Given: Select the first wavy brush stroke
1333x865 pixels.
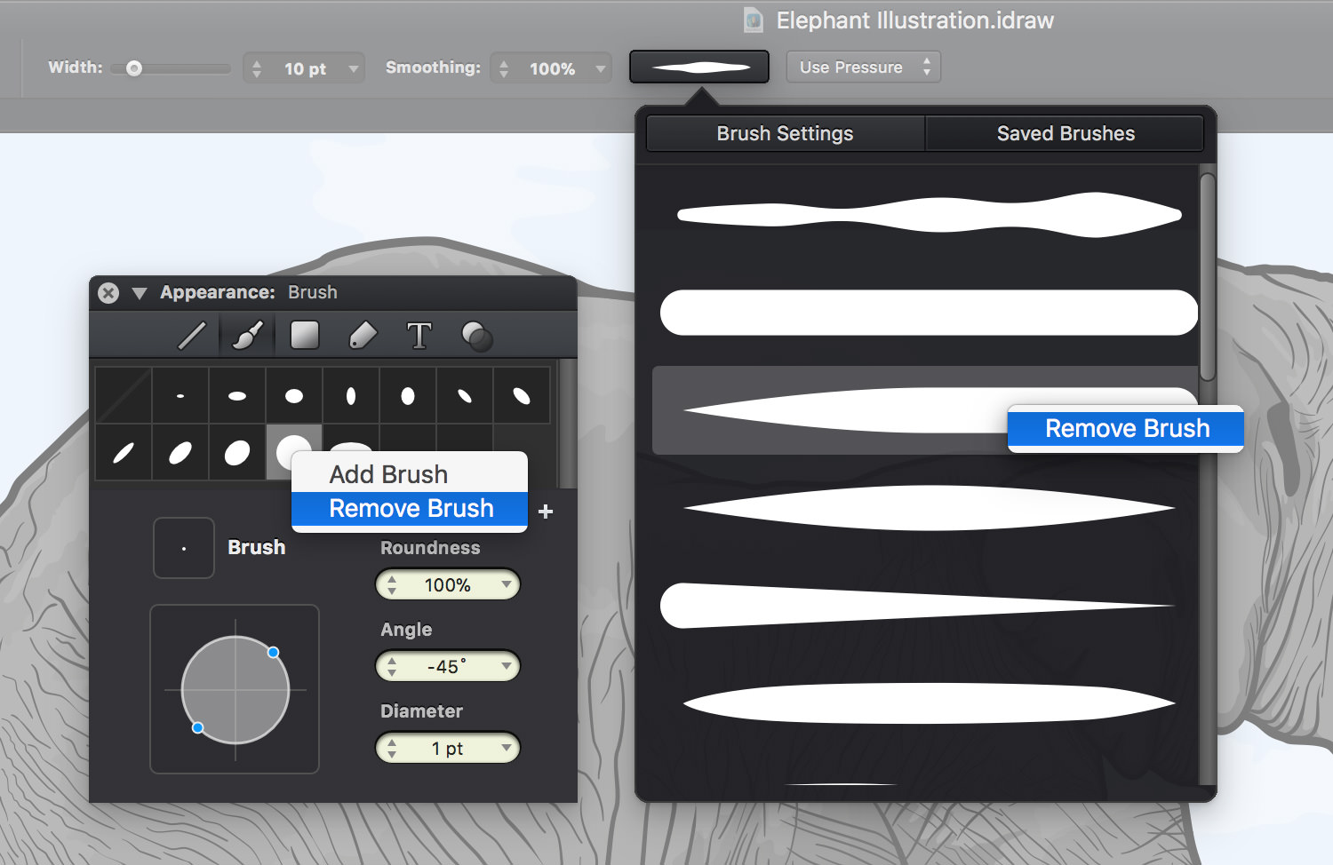Looking at the screenshot, I should (929, 214).
